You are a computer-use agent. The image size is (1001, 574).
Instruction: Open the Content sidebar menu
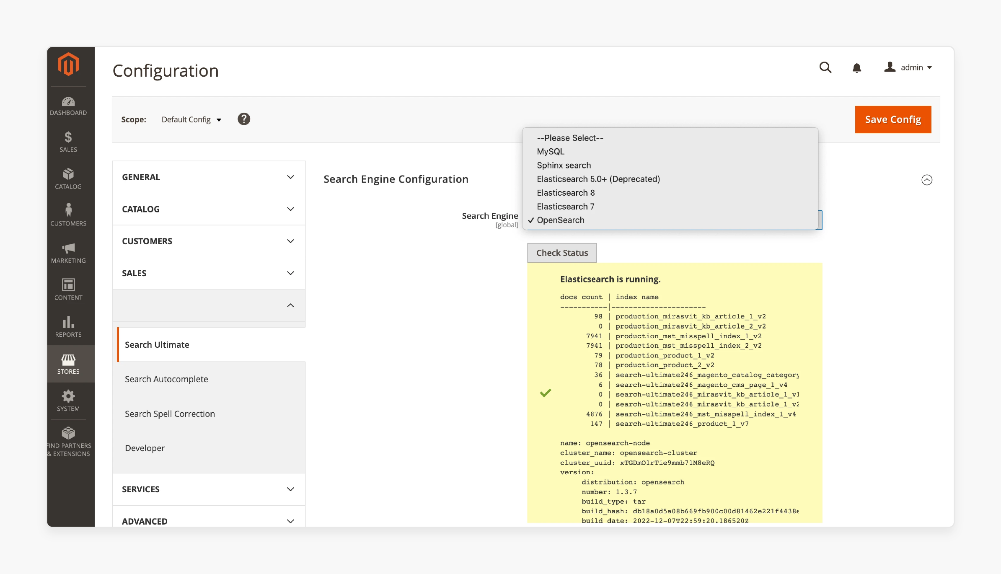[x=68, y=290]
